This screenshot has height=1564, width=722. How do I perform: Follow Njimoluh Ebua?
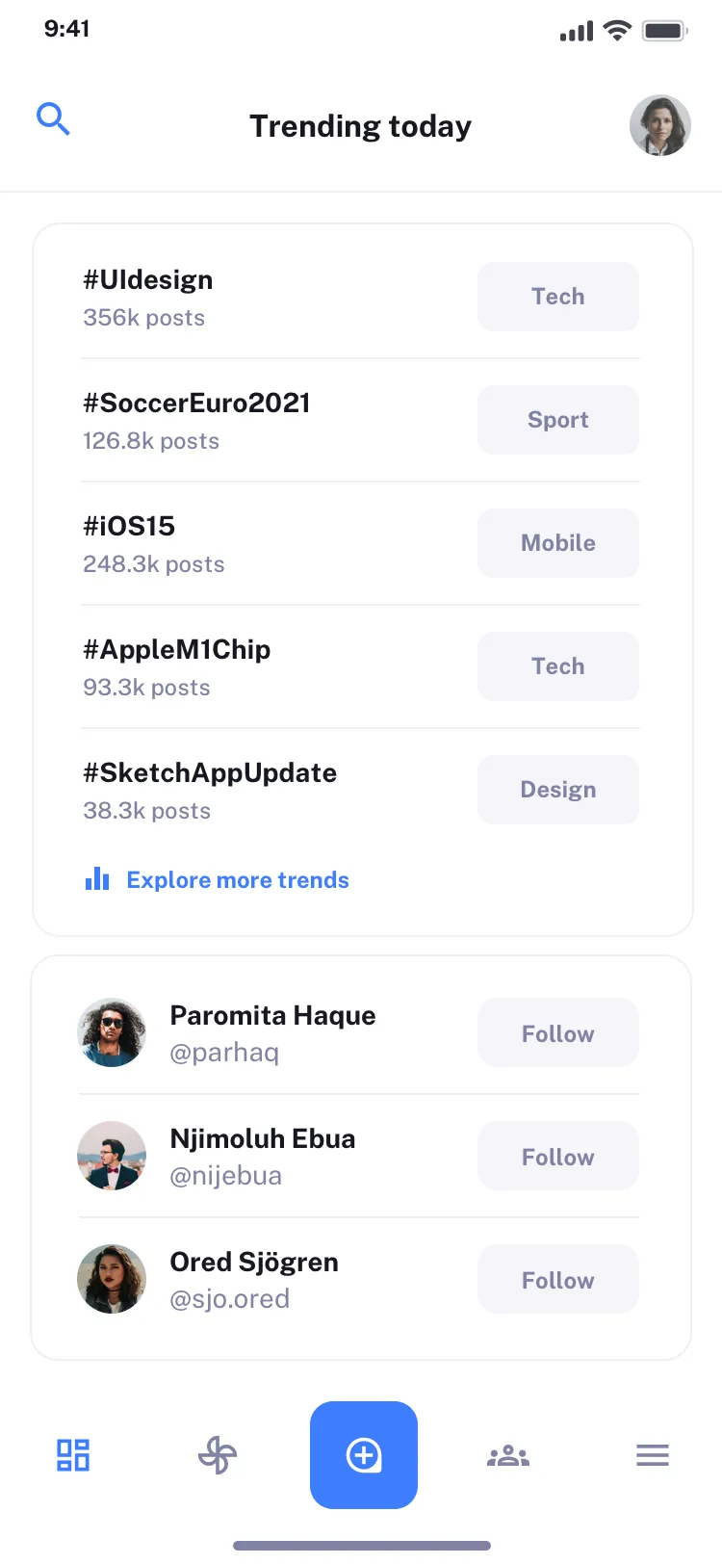[x=557, y=1156]
